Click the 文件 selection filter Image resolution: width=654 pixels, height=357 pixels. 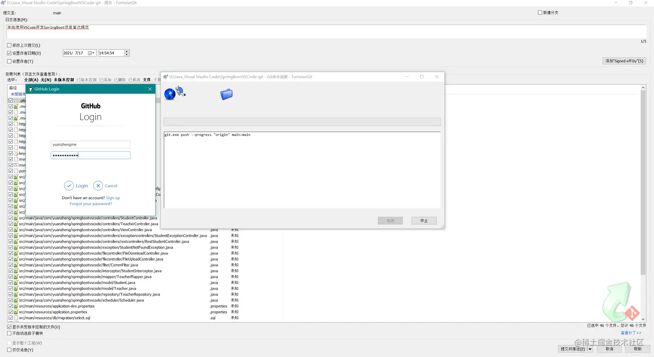click(147, 80)
